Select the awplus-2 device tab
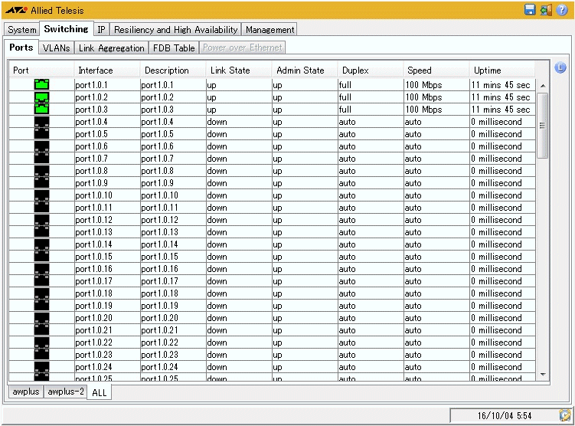The width and height of the screenshot is (575, 426). tap(64, 392)
